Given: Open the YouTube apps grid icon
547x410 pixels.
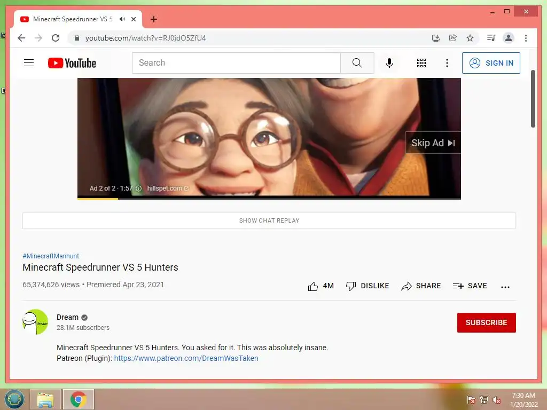Looking at the screenshot, I should point(421,63).
